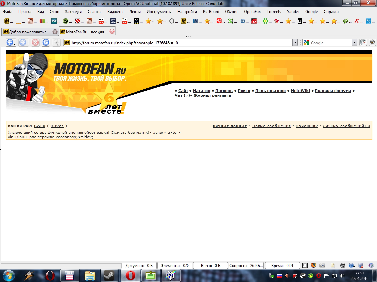Click the Поиск link

point(244,91)
